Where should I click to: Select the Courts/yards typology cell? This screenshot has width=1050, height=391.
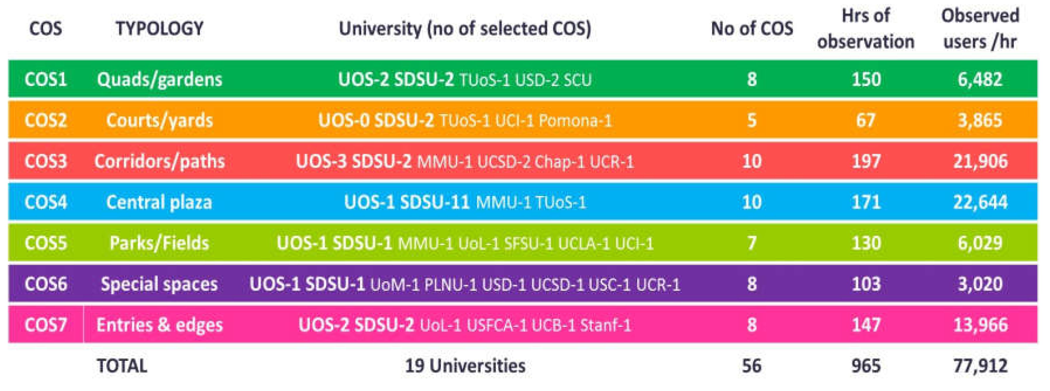point(159,120)
